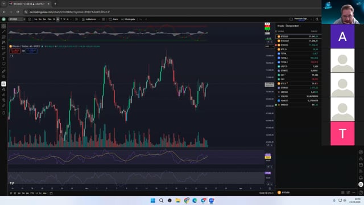The height and width of the screenshot is (205, 364).
Task: Open the chart patterns tool
Action: pyautogui.click(x=4, y=42)
